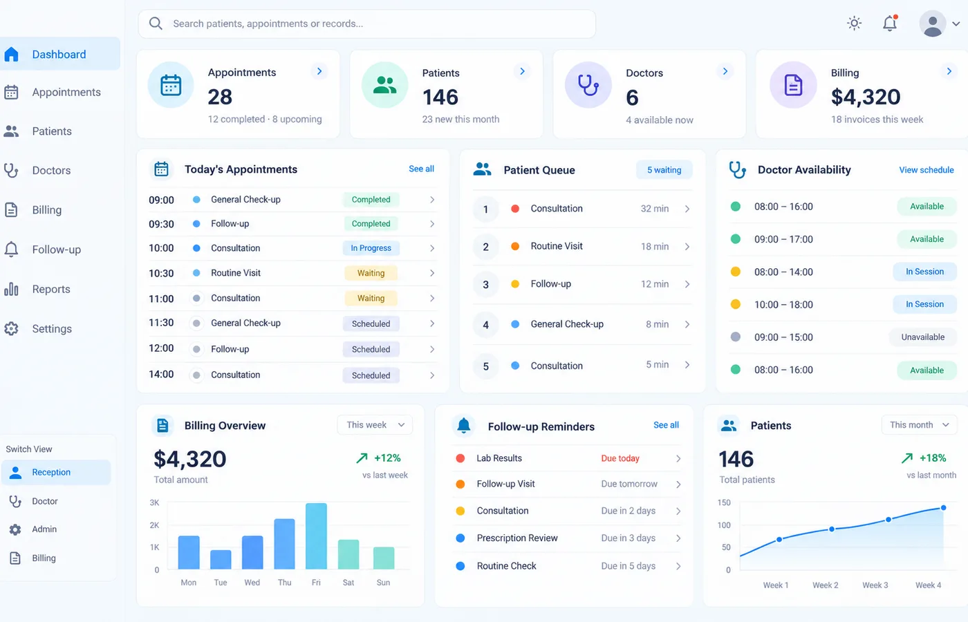Viewport: 968px width, 622px height.
Task: Open Doctors card arrow
Action: [725, 71]
